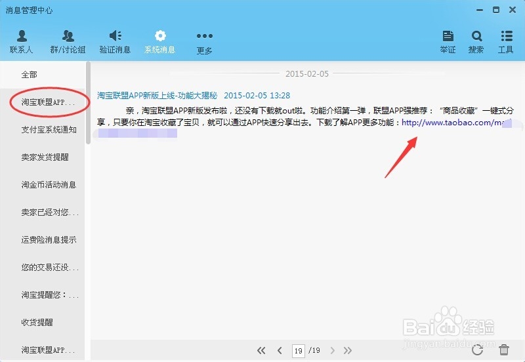Screen dimensions: 525x362
Task: Click the 2015-02-05 13:28 timestamp
Action: 257,96
